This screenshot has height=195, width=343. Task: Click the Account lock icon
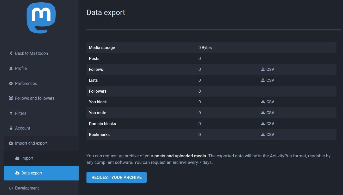coord(11,128)
